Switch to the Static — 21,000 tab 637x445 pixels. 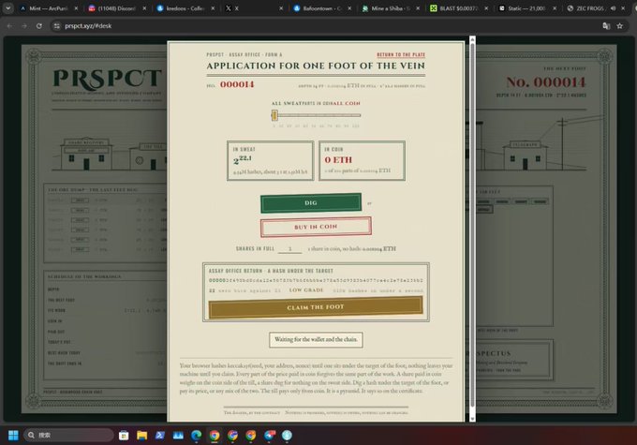[526, 8]
